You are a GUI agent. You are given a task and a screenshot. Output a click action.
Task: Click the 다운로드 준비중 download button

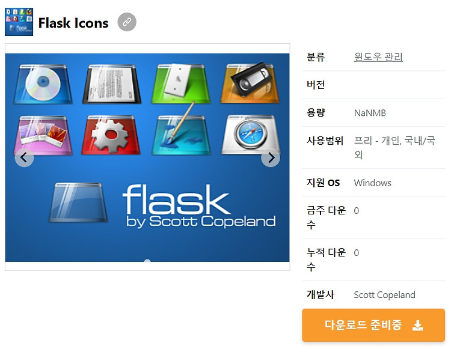(373, 325)
